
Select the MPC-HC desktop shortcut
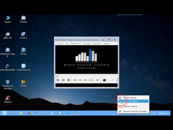point(8,35)
